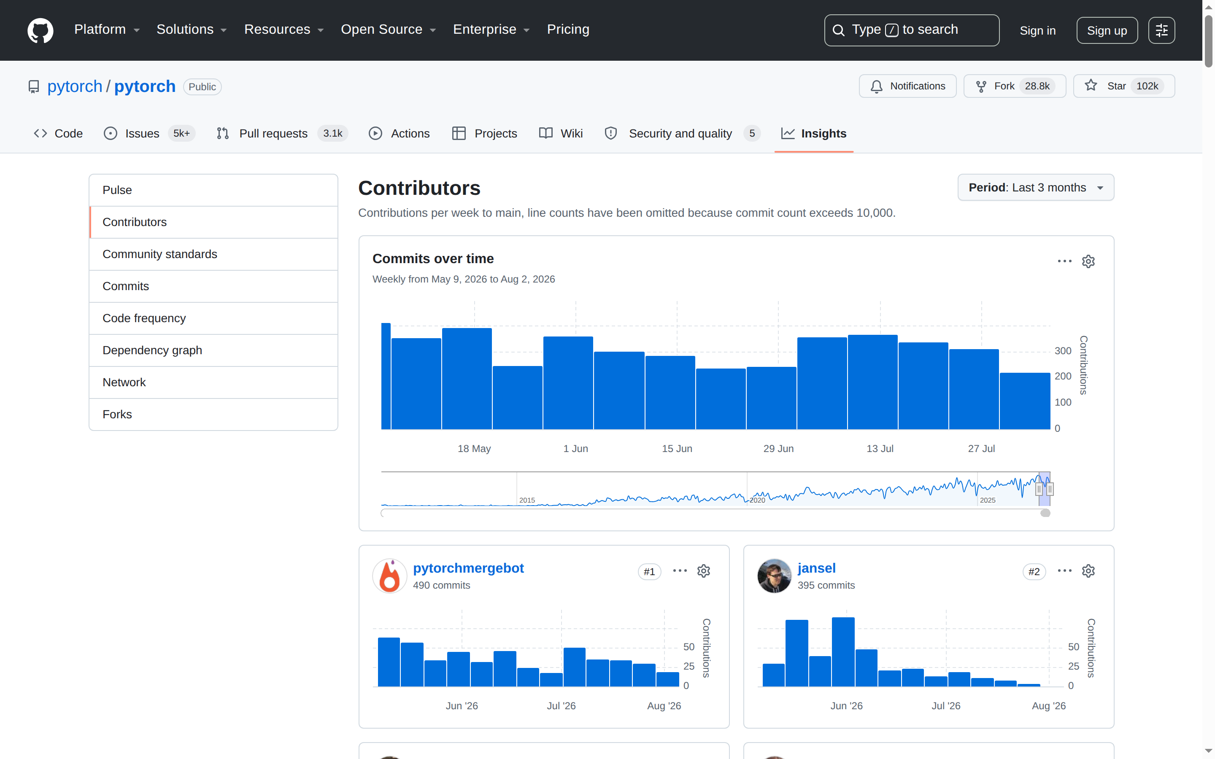Click the timeline range selector right handle
The image size is (1215, 759).
click(x=1050, y=489)
